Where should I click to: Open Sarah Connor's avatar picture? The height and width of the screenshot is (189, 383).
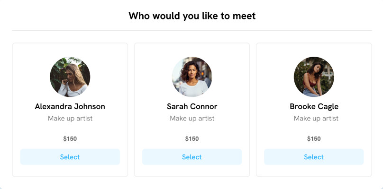tap(192, 77)
